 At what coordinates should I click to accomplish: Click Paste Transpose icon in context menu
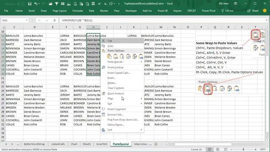point(128,56)
